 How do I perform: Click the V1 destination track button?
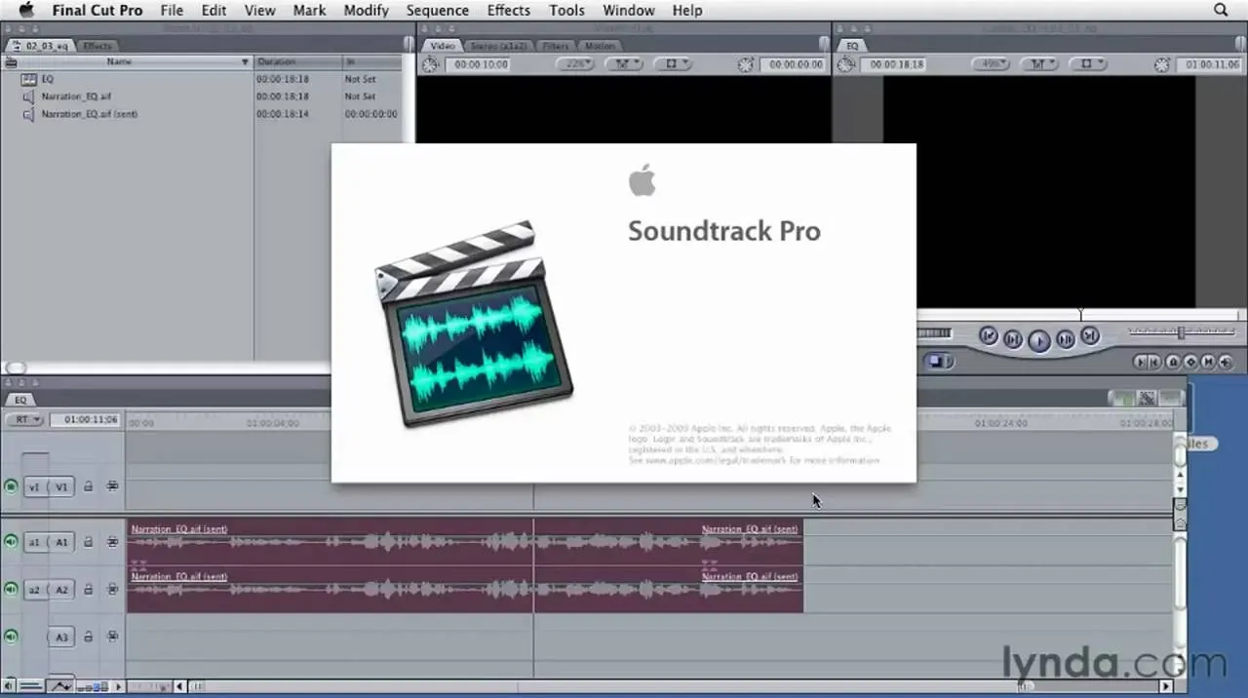61,486
